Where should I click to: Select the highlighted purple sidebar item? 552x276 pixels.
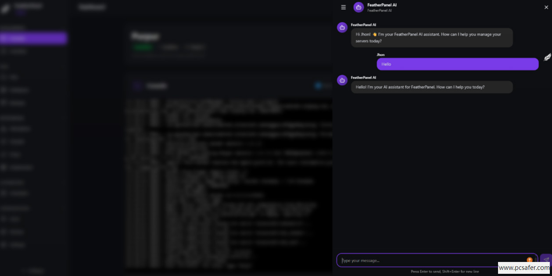(x=33, y=38)
